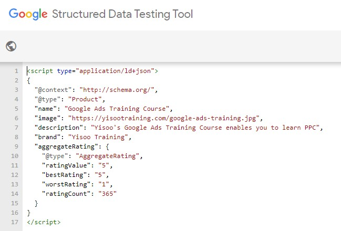Click the "@context" schema.org line

point(96,90)
